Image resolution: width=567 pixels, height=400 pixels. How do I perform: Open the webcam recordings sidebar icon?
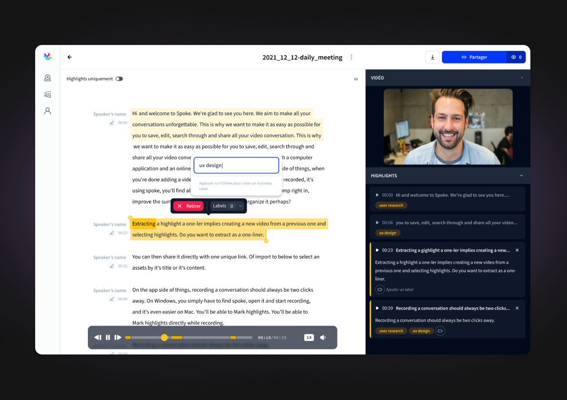pos(47,78)
